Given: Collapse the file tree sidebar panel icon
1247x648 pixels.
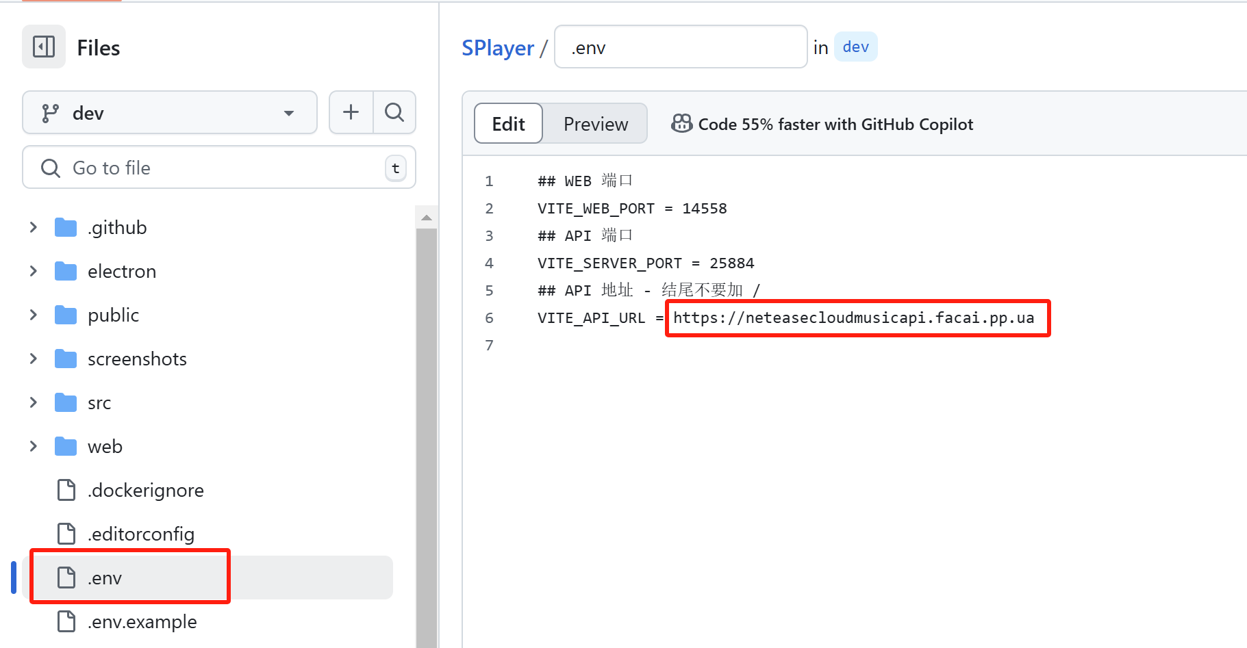Looking at the screenshot, I should coord(44,47).
